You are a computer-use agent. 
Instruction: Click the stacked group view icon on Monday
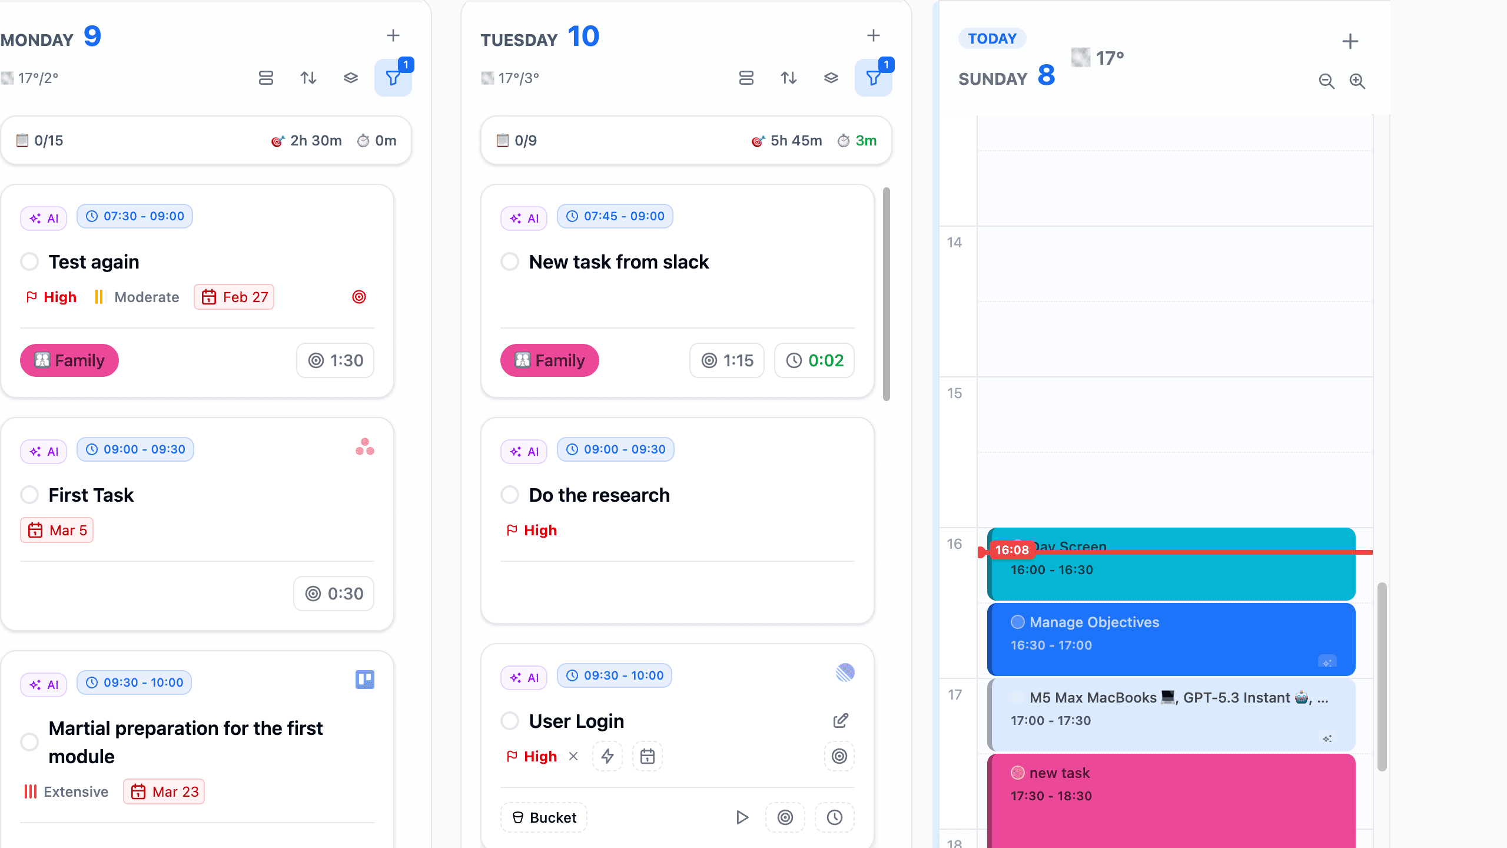pyautogui.click(x=351, y=77)
